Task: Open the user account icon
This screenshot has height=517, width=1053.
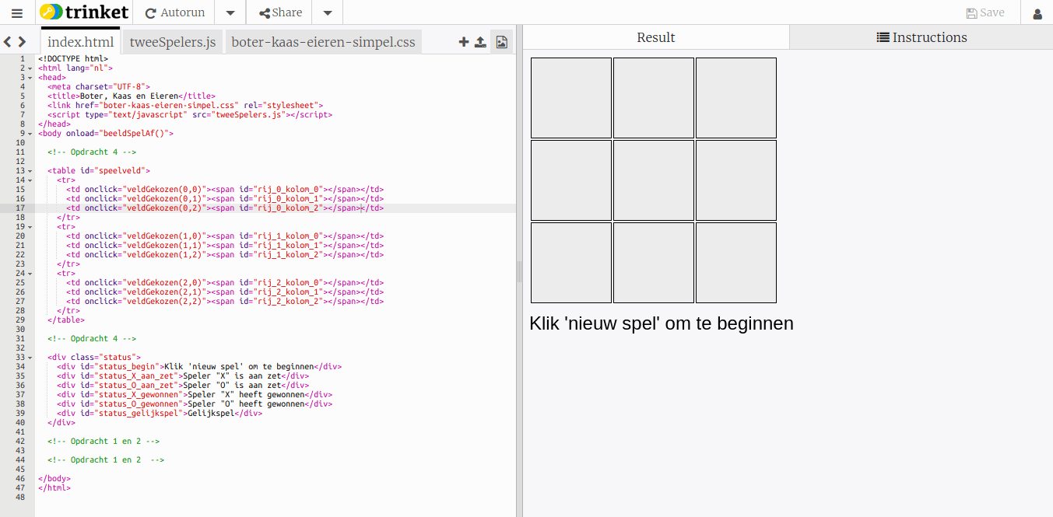Action: [x=1037, y=13]
